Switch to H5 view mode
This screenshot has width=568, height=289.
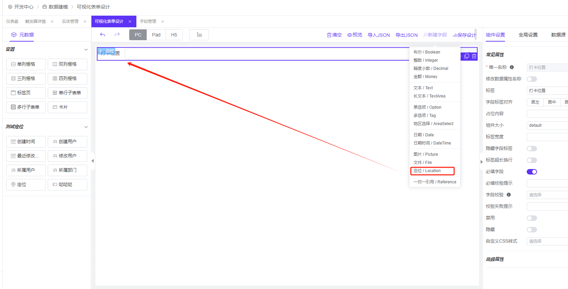pyautogui.click(x=174, y=35)
